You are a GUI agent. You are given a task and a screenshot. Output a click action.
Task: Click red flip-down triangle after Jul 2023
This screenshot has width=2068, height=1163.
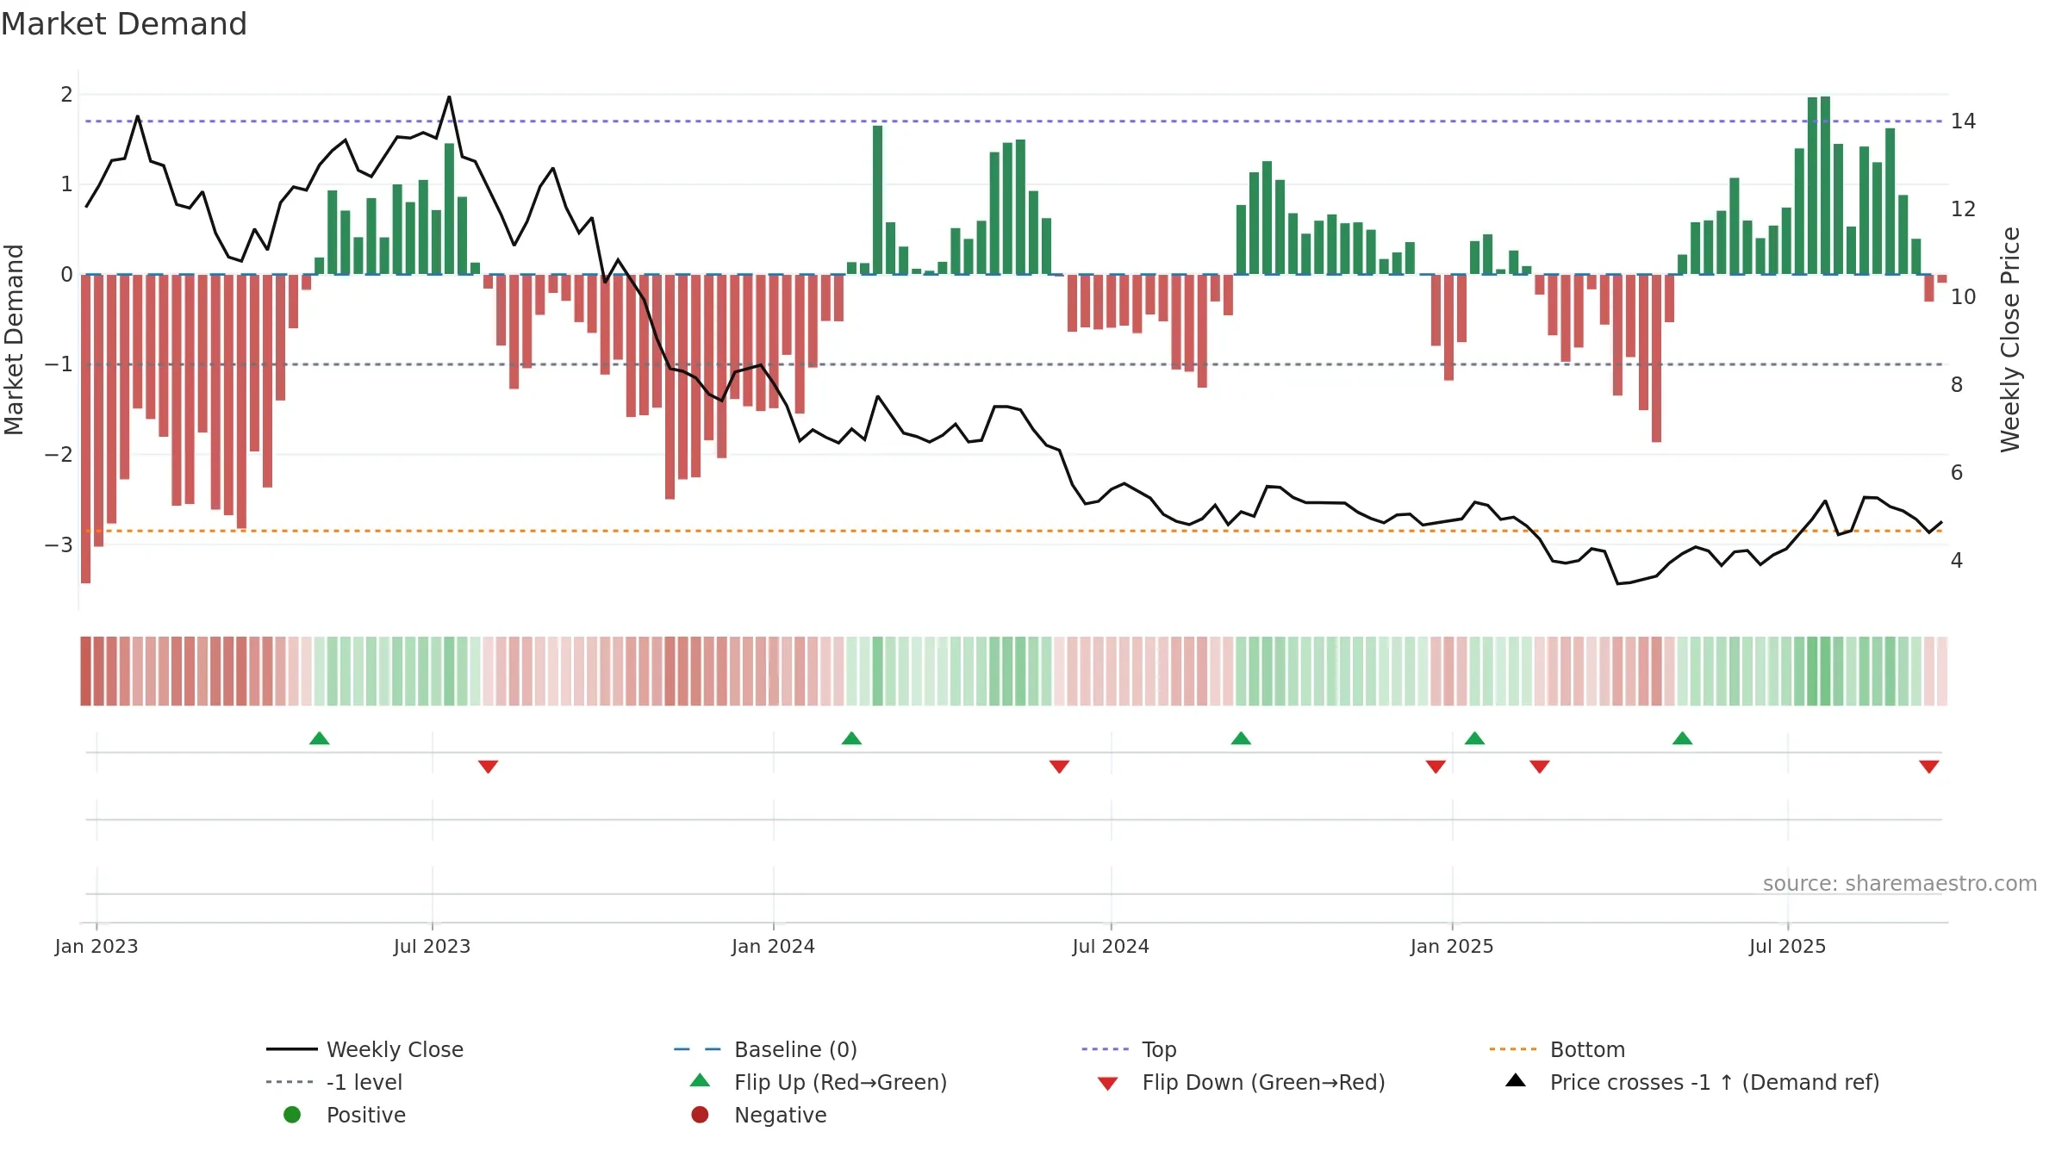[x=489, y=767]
